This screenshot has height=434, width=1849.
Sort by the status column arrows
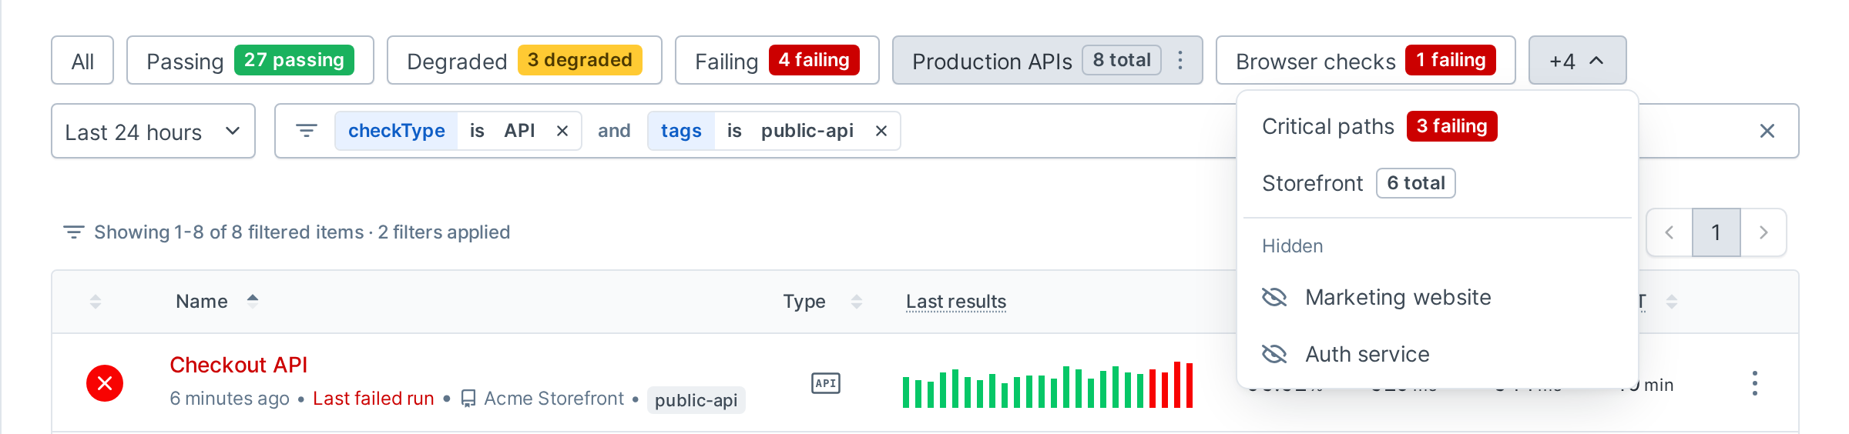click(96, 301)
